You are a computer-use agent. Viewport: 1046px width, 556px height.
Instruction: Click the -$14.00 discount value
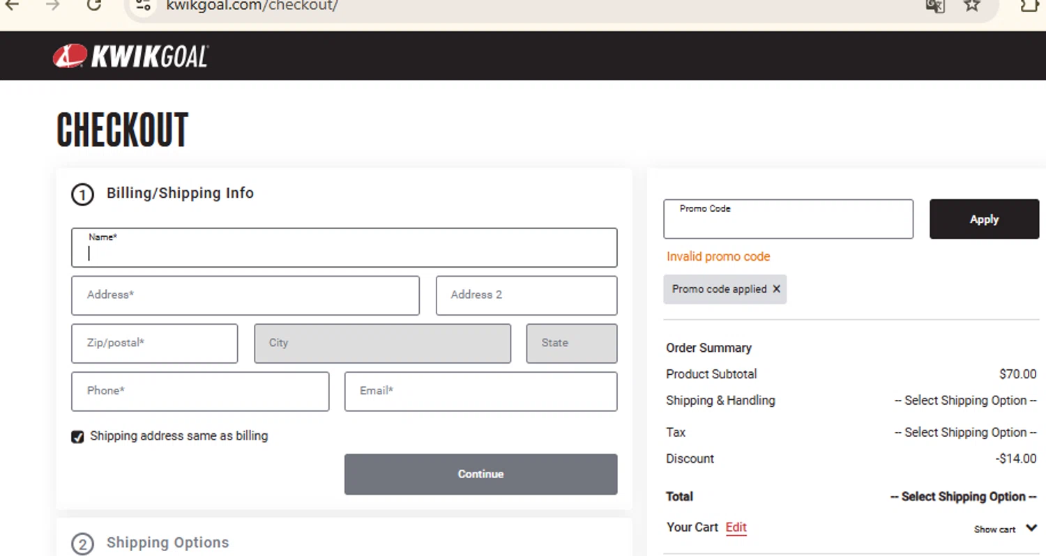click(1016, 458)
